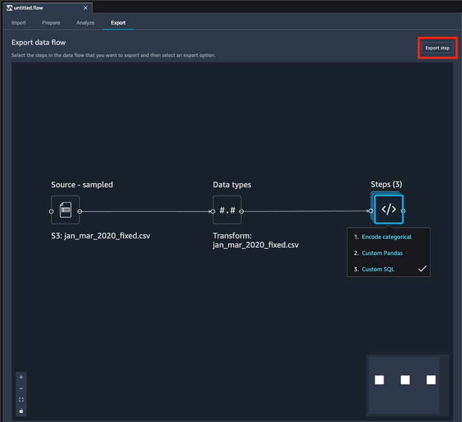Click the 'S3: jan_mar_2020_fixed.csv' text
Viewport: 462px width, 422px height.
[100, 236]
